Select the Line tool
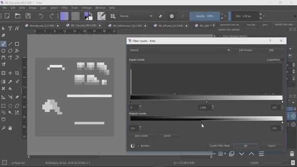Screen dimensions: 297x167 10,44
